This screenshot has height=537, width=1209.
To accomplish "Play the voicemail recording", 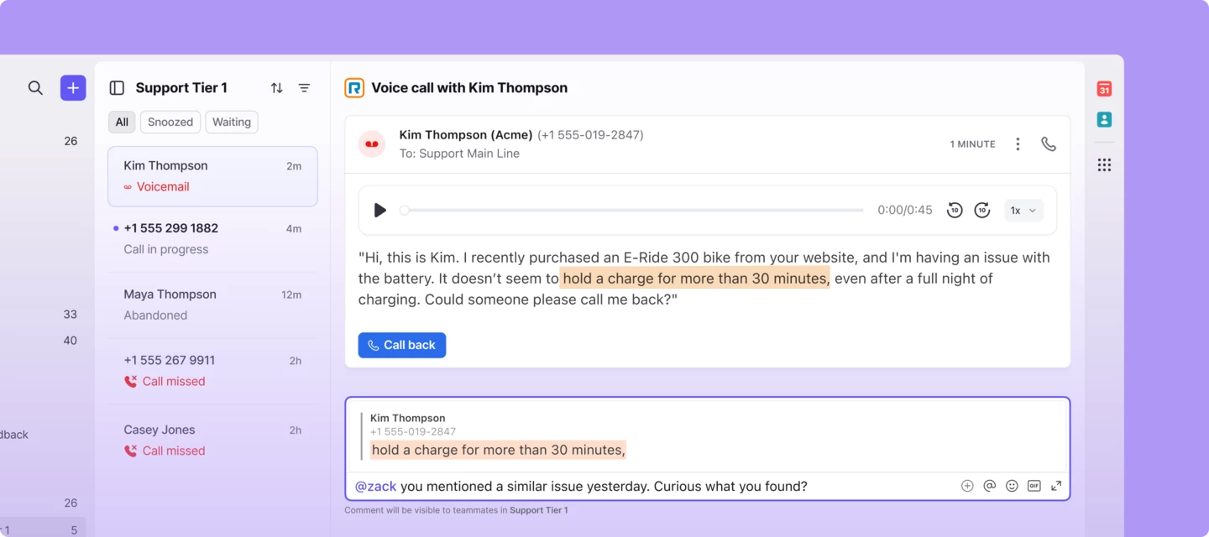I will tap(379, 211).
